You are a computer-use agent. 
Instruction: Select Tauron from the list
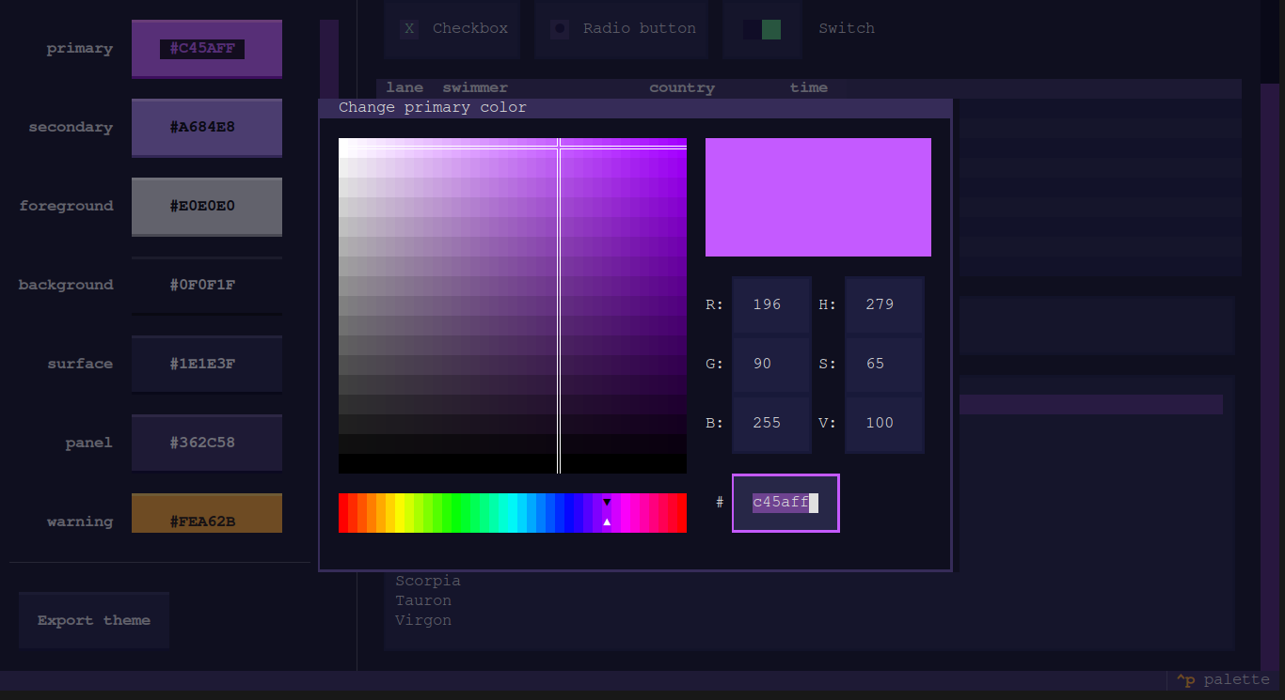pos(422,599)
